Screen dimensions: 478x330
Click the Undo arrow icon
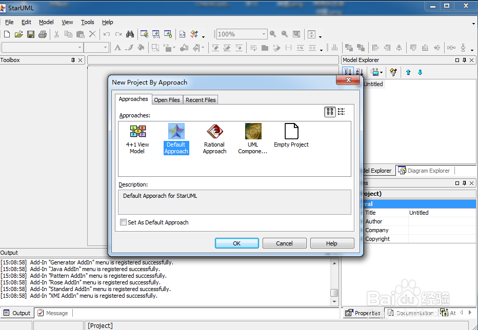tap(106, 34)
